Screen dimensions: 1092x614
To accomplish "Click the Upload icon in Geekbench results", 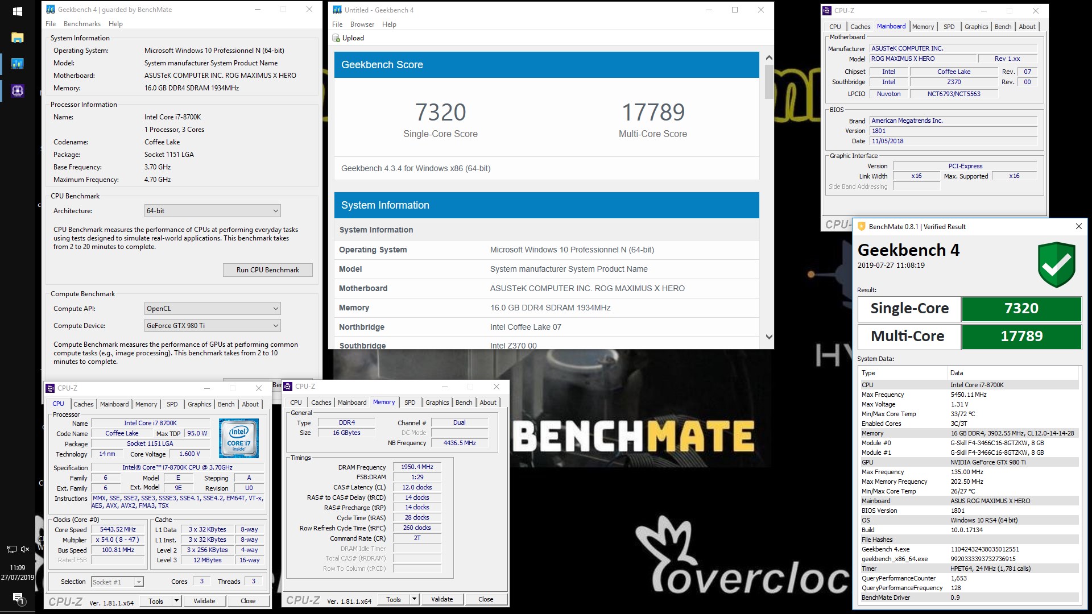I will point(336,38).
